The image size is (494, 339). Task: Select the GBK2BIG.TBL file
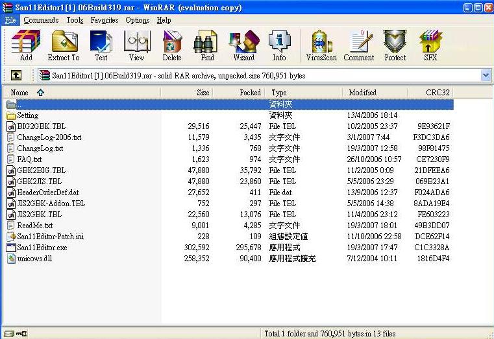42,170
